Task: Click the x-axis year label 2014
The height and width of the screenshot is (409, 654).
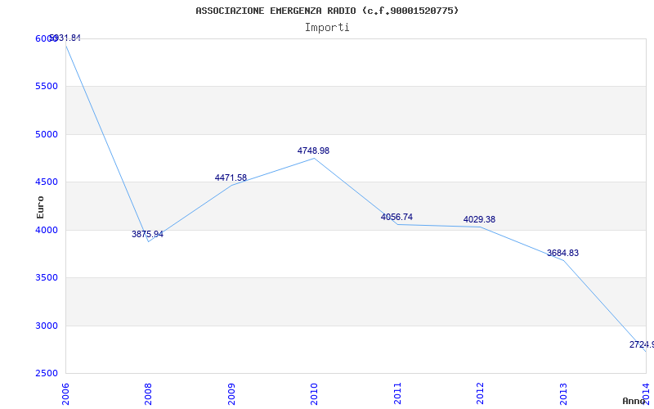Action: 646,393
